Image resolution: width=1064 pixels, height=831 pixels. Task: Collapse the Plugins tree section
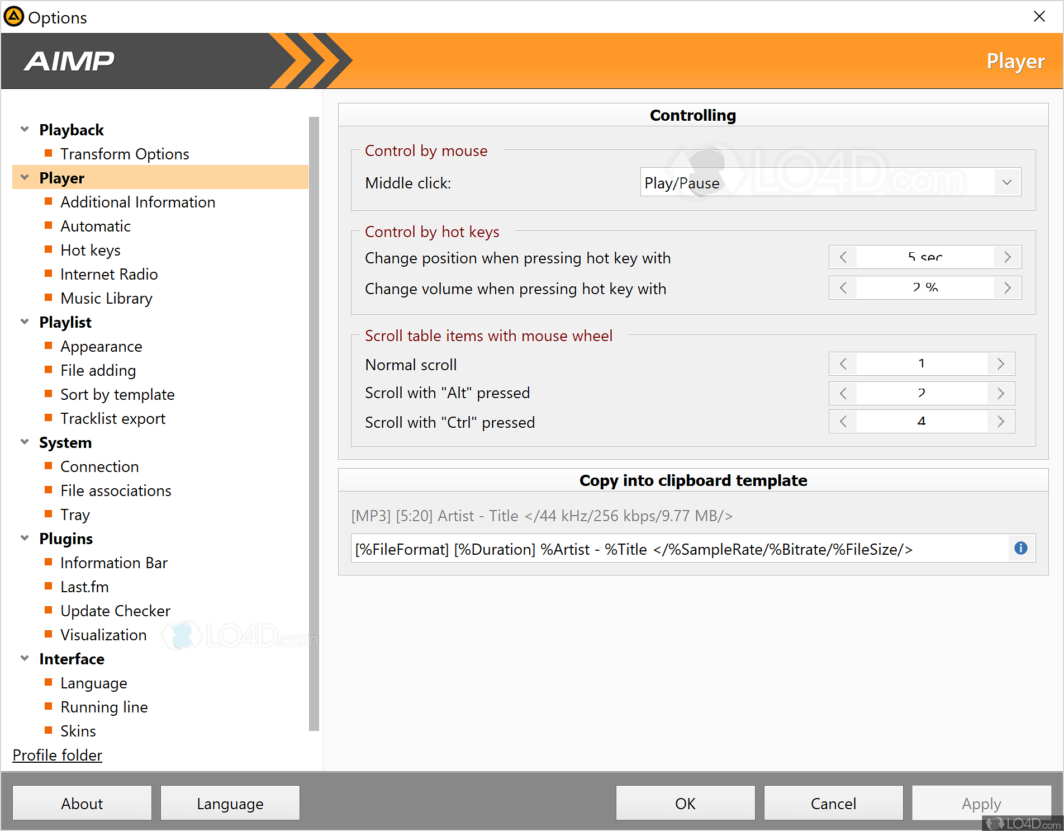[x=25, y=538]
